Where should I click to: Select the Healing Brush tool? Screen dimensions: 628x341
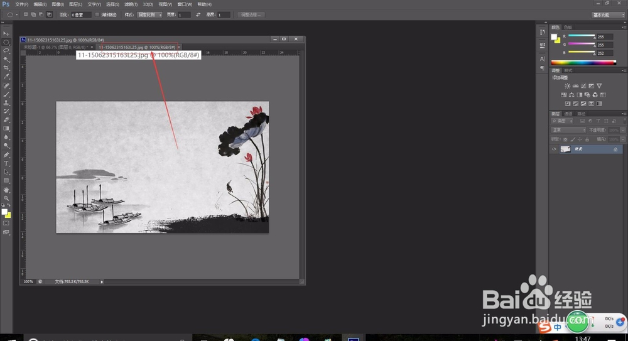[6, 86]
